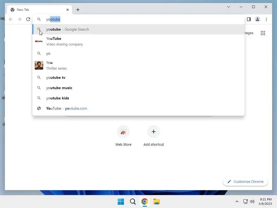The height and width of the screenshot is (208, 277).
Task: Click the 'Add shortcut' label text
Action: pyautogui.click(x=154, y=145)
